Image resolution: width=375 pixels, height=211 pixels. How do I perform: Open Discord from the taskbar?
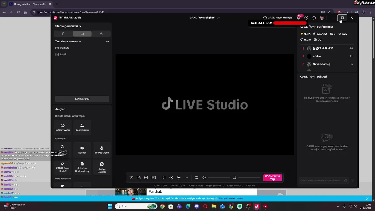point(197,206)
